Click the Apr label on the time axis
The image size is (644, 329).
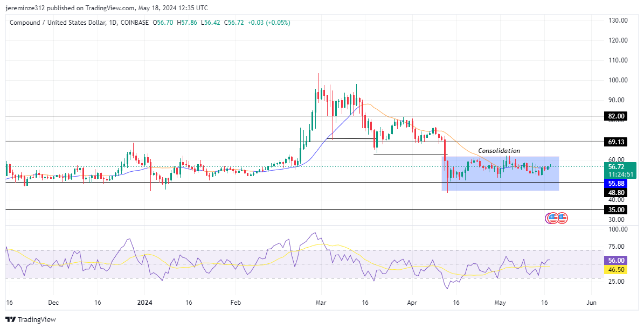pyautogui.click(x=413, y=302)
